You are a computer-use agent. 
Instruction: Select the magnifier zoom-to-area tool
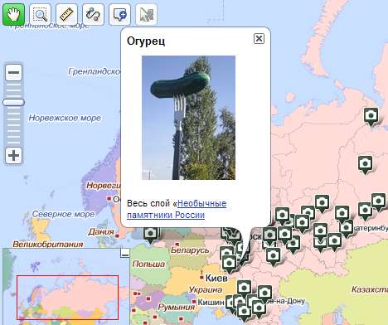point(40,14)
